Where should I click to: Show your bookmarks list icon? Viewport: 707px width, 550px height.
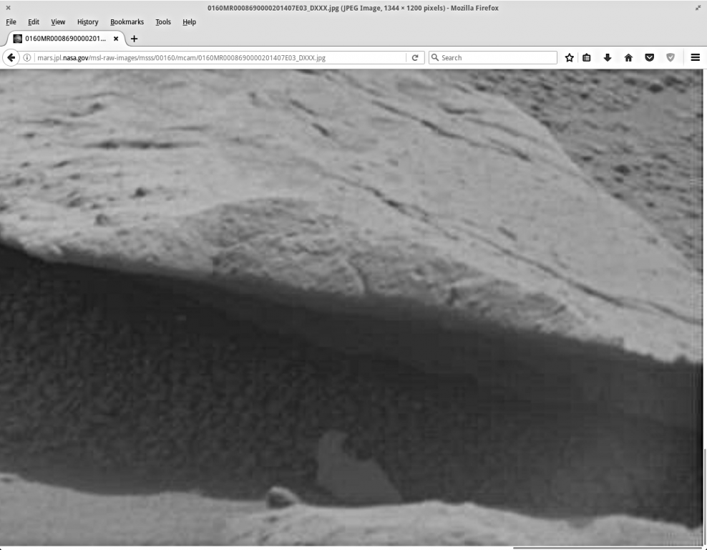pyautogui.click(x=587, y=57)
